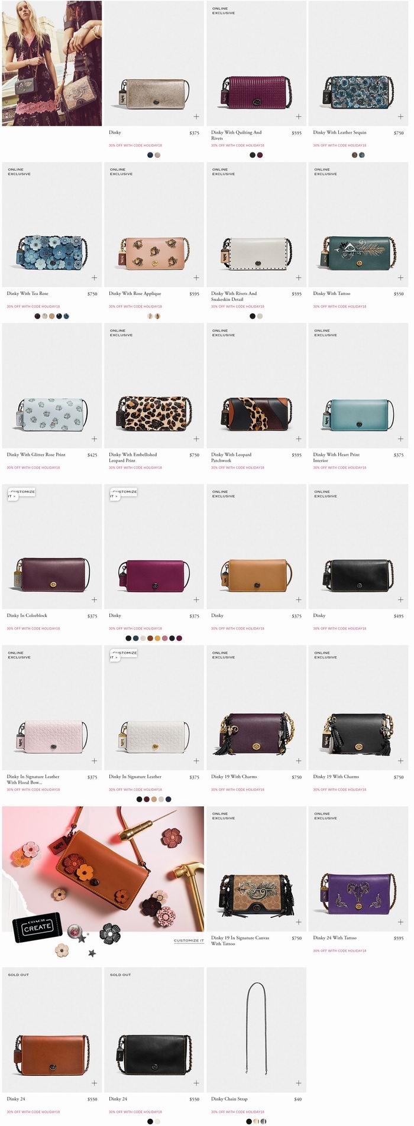Select burgundy swatch under Dinky With Quilting And Rivets
This screenshot has width=414, height=1126.
click(x=260, y=155)
